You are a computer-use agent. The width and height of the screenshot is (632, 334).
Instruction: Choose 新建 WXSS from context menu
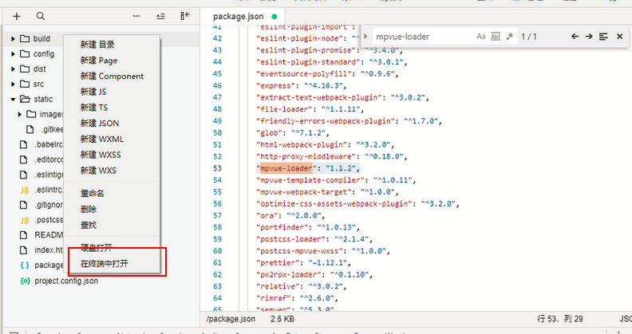tap(101, 155)
